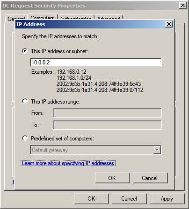Click the From range input field
The height and width of the screenshot is (209, 189).
108,113
